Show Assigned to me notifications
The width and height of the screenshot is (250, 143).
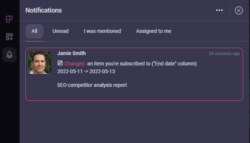point(154,31)
